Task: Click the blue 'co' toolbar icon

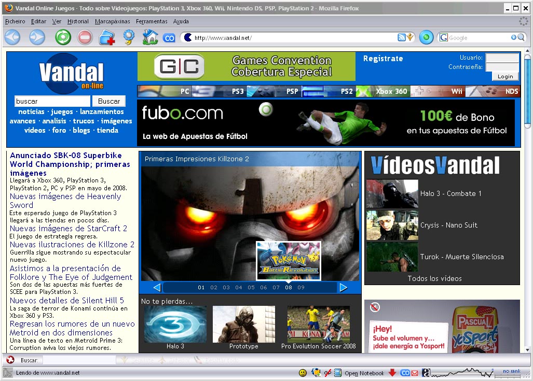Action: pos(169,38)
